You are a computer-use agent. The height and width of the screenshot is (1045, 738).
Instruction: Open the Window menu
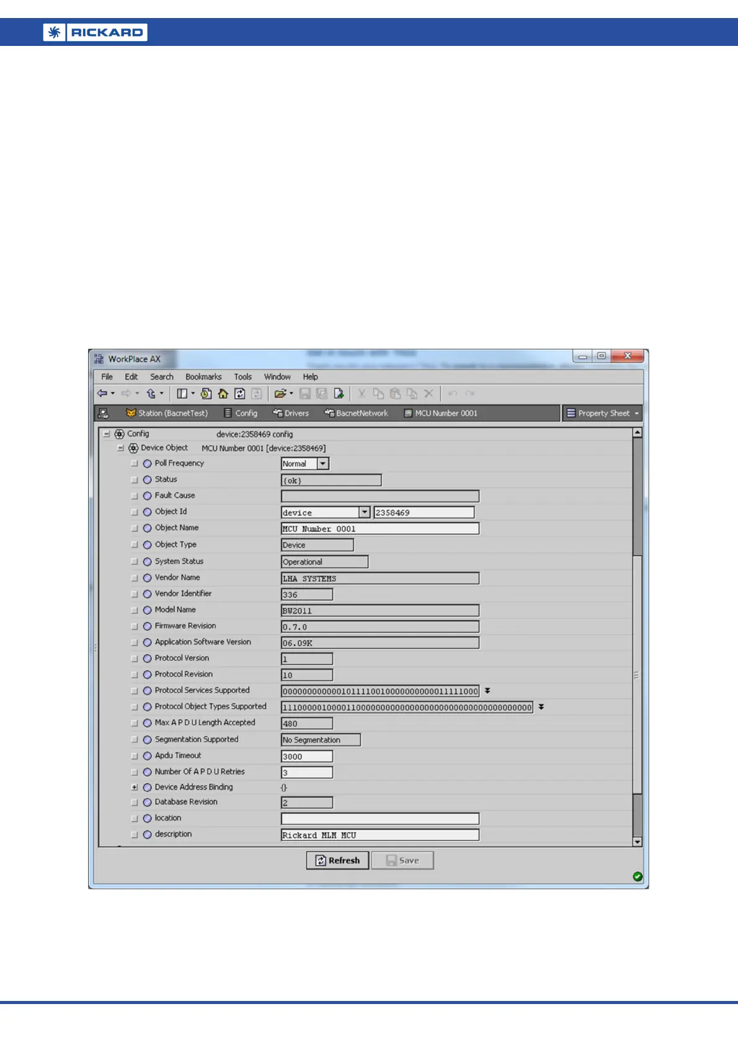tap(277, 377)
